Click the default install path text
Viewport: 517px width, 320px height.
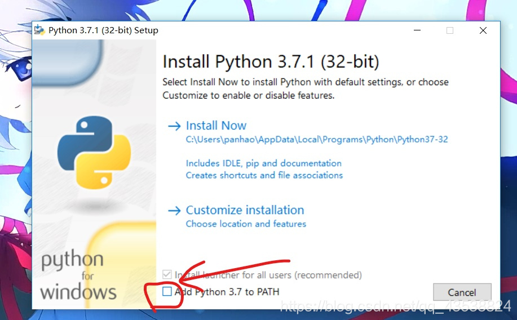click(x=316, y=139)
